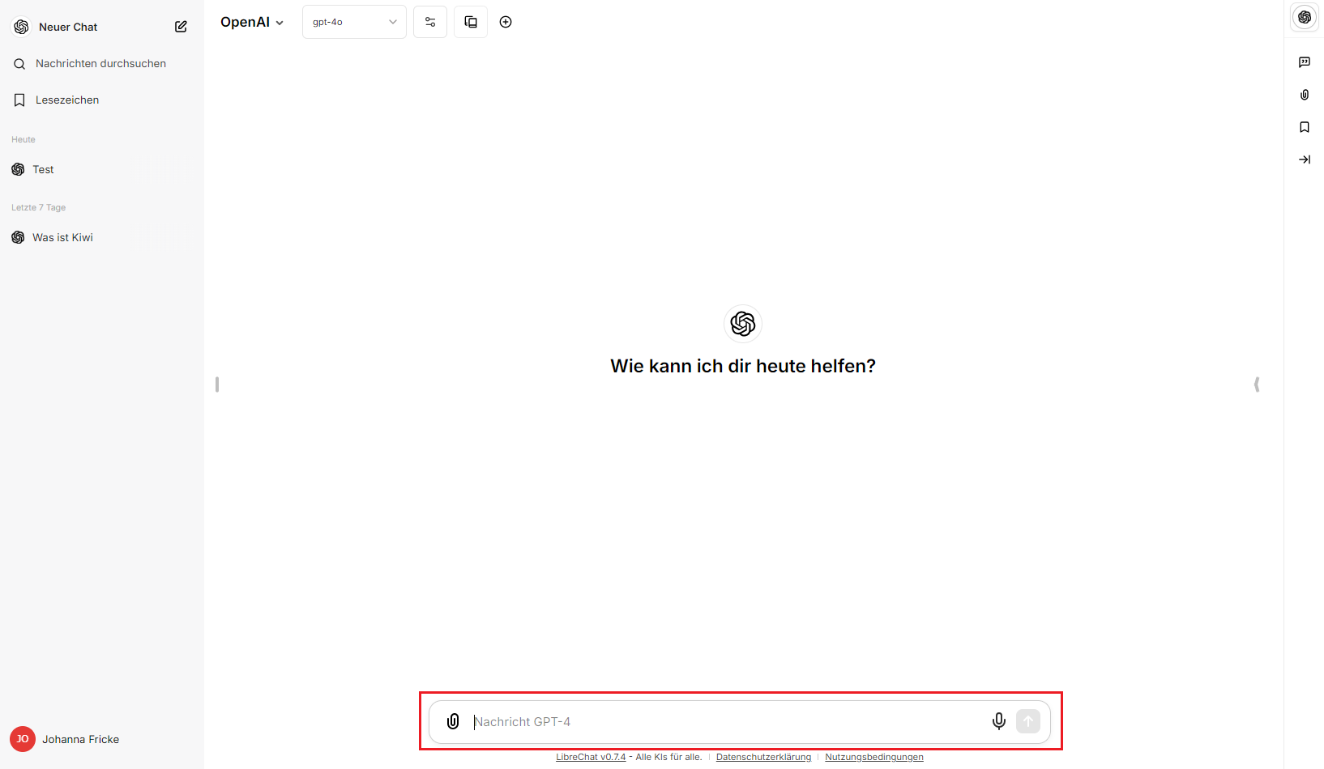Open model parameter settings sliders icon
This screenshot has width=1324, height=769.
(x=430, y=22)
